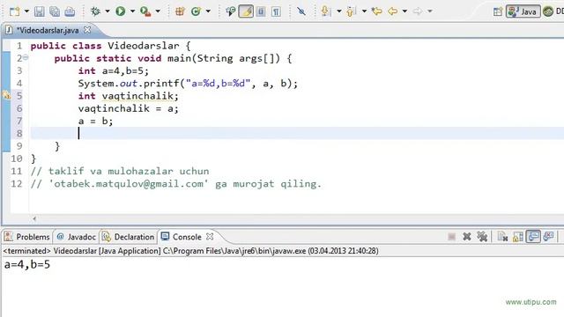Click Remove All Terminated Launches icon

point(482,237)
